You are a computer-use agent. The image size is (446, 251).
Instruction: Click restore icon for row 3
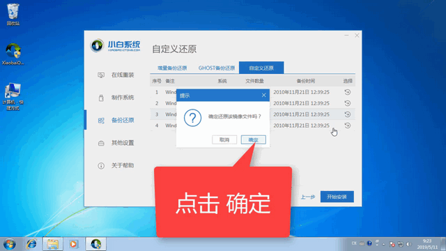tap(347, 114)
